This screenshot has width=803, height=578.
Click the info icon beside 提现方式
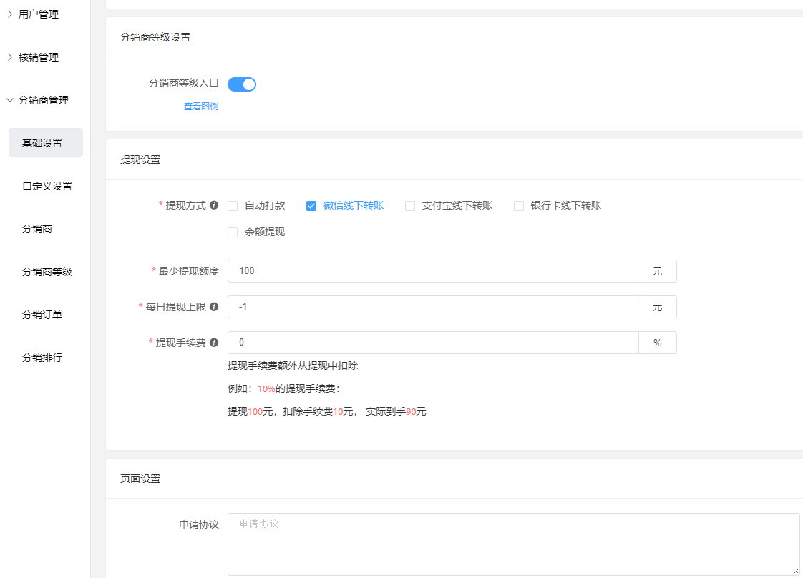213,206
